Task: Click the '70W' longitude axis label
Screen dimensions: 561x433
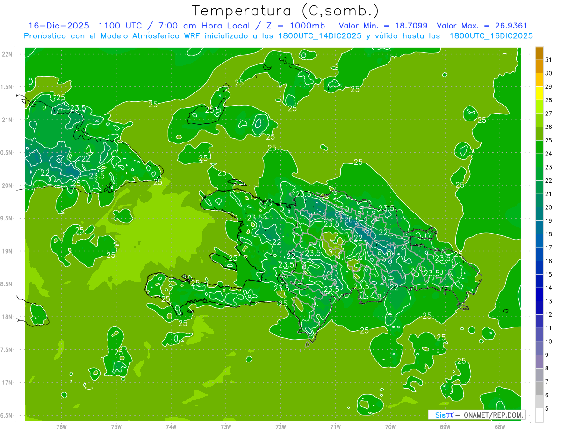Action: [390, 426]
